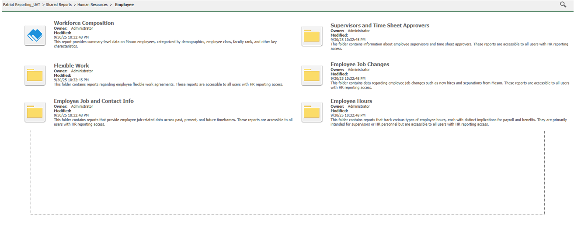
Task: Click the Supervisors and Time Sheet Approvers folder icon
Action: [312, 36]
